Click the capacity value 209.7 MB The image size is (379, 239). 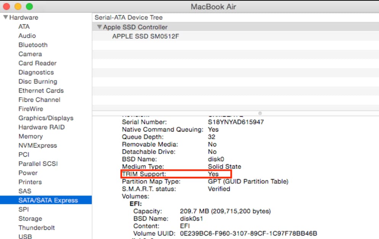point(225,211)
